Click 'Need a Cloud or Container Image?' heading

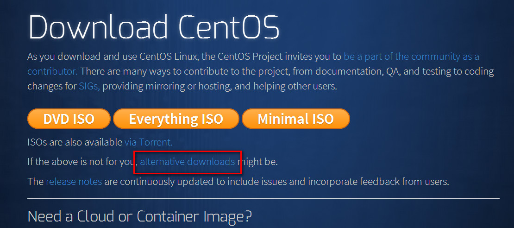(x=140, y=216)
